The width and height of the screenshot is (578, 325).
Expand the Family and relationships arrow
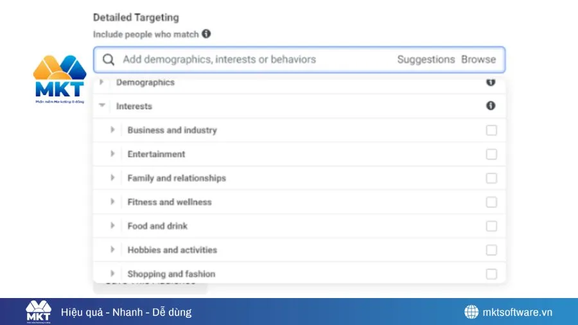click(x=112, y=178)
